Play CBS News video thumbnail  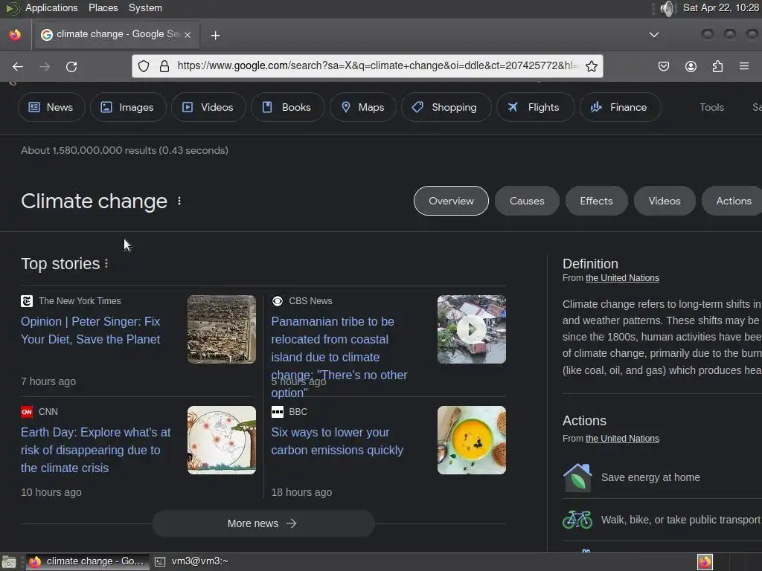(471, 329)
